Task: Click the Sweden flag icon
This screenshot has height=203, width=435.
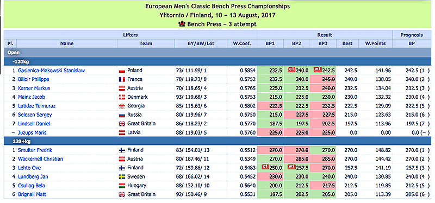Action: click(122, 177)
